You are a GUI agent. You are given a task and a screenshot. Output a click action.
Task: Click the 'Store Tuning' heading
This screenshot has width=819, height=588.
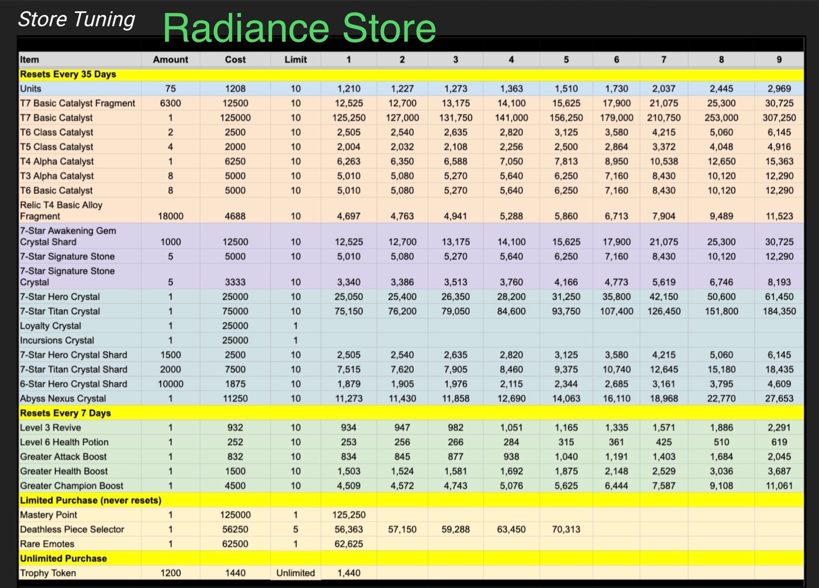tap(77, 19)
